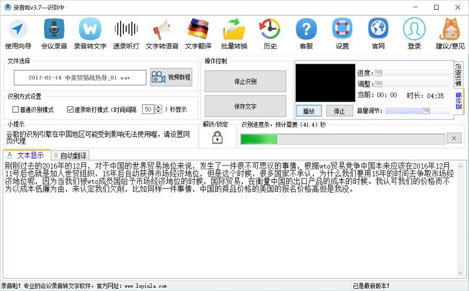The image size is (469, 291).
Task: Toggle 速录听打模式 checkbox
Action: [x=70, y=110]
